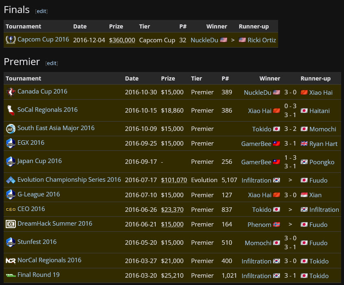Click the $18,860 SoCal Regionals prize
344x285 pixels.
click(x=172, y=110)
